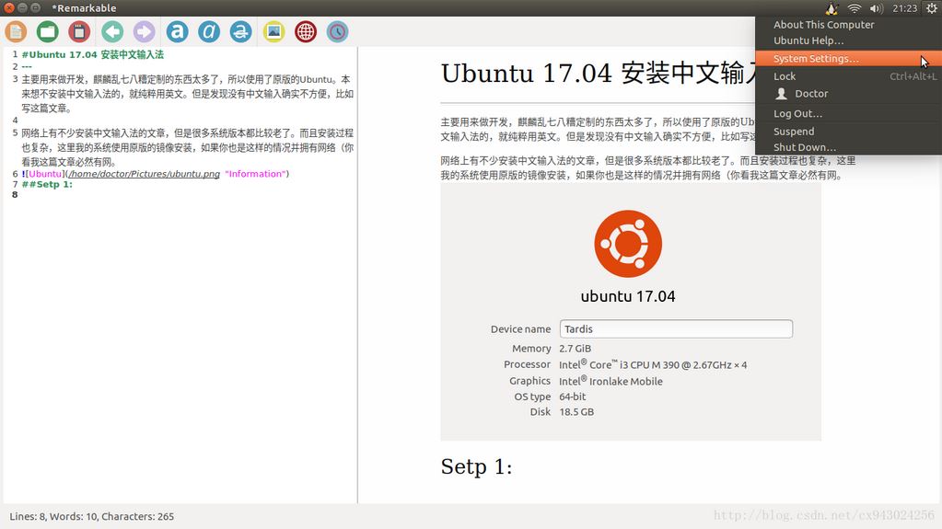The height and width of the screenshot is (529, 942).
Task: Click the 'Setp 1:' heading in the preview
Action: pos(476,466)
